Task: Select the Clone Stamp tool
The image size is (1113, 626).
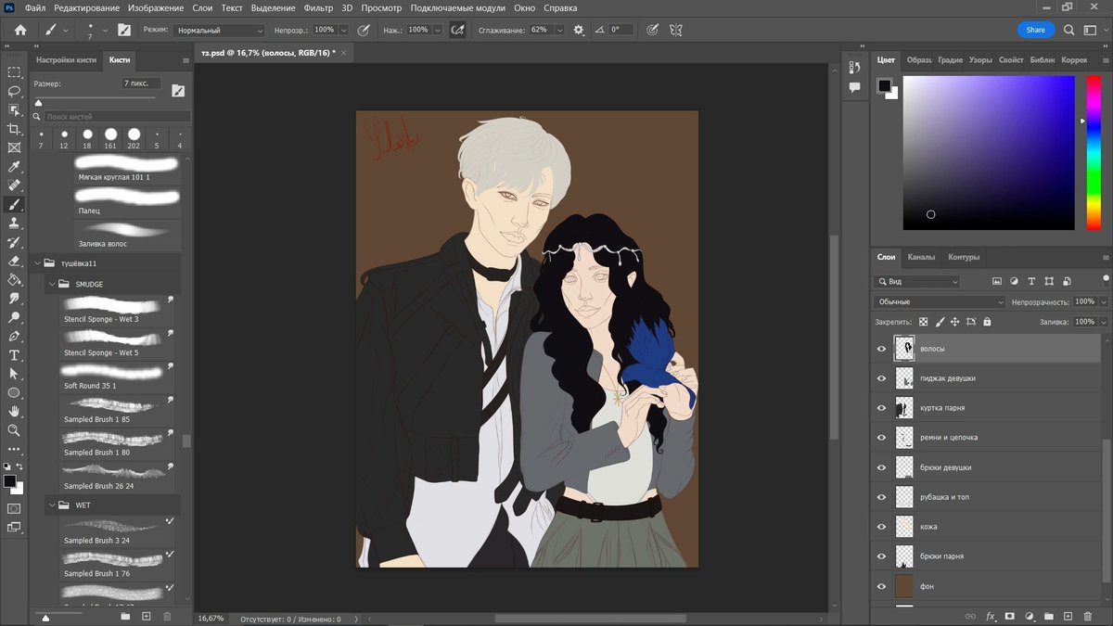Action: pos(14,224)
